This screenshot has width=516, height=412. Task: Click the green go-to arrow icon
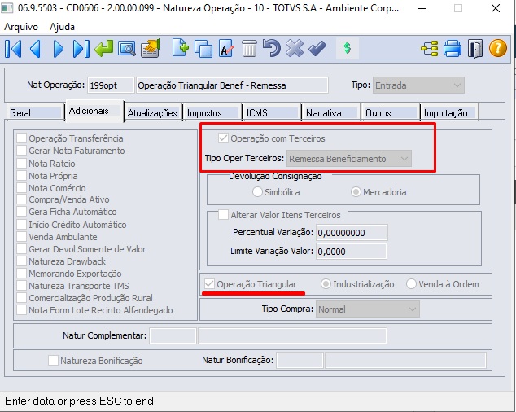103,49
